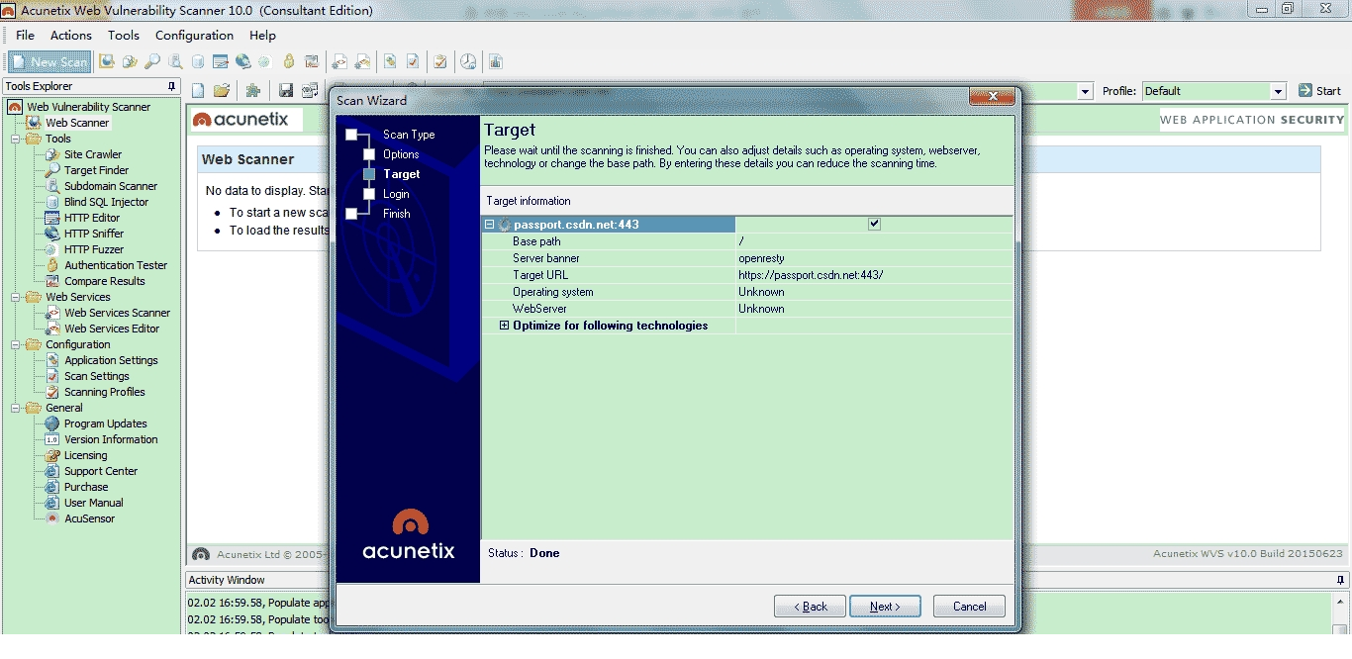Click the blank page new icon in the second toolbar
This screenshot has width=1352, height=659.
(198, 91)
